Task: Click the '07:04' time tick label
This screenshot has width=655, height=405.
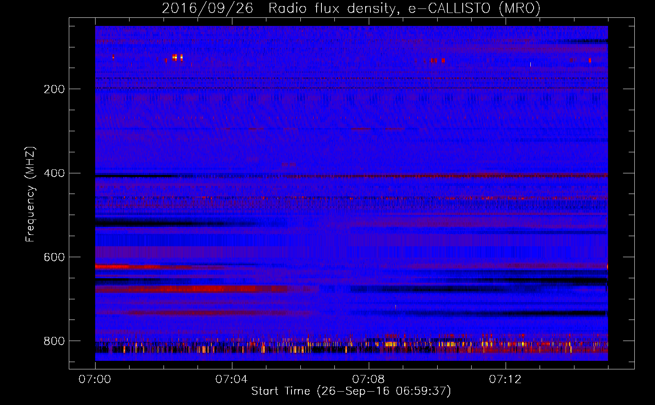Action: pyautogui.click(x=232, y=379)
